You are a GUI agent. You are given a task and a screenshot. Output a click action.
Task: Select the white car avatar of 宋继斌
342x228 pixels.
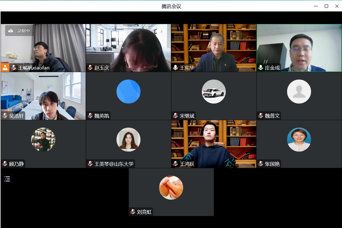coord(214,92)
